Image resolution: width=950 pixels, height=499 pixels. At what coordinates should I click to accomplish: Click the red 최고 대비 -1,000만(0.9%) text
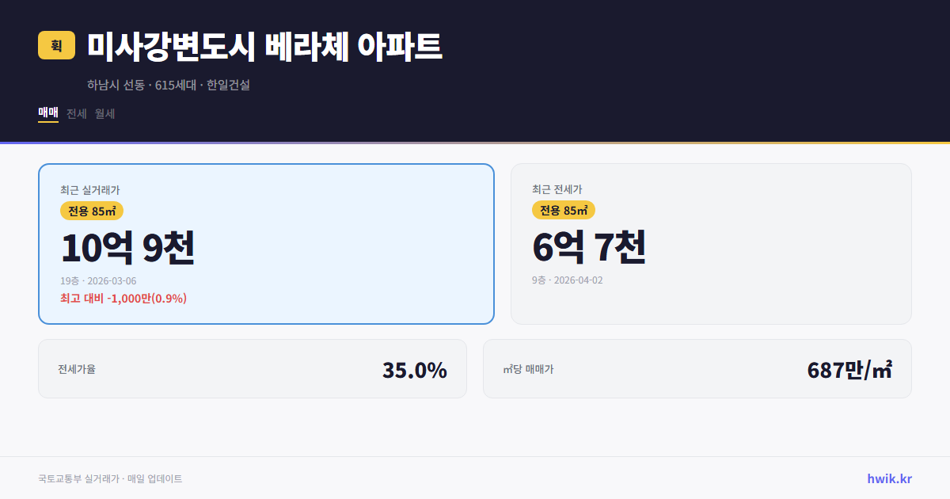[123, 299]
